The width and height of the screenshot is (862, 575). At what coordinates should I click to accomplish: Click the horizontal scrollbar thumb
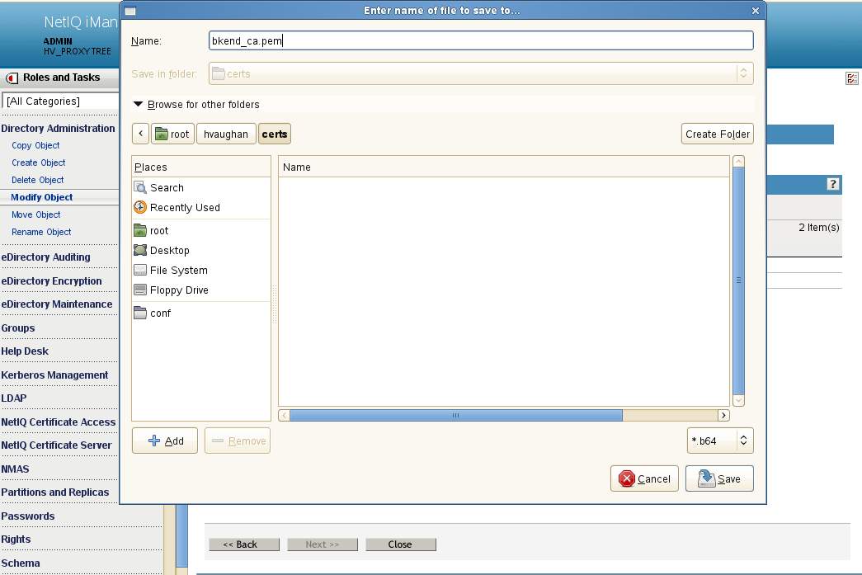[455, 416]
